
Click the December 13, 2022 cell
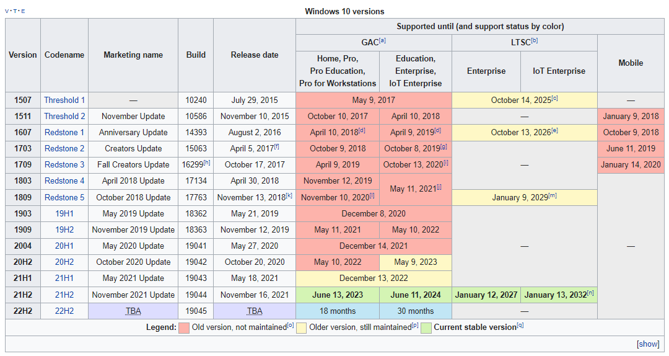(x=374, y=278)
